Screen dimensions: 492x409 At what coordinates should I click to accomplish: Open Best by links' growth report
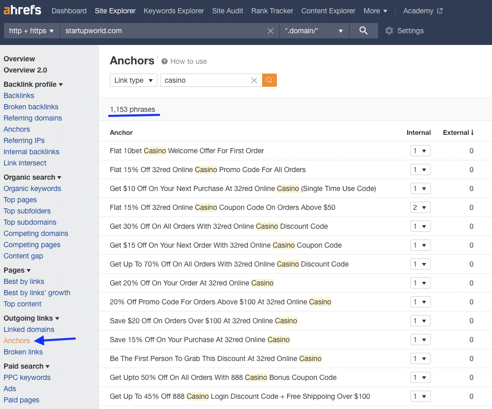(37, 293)
